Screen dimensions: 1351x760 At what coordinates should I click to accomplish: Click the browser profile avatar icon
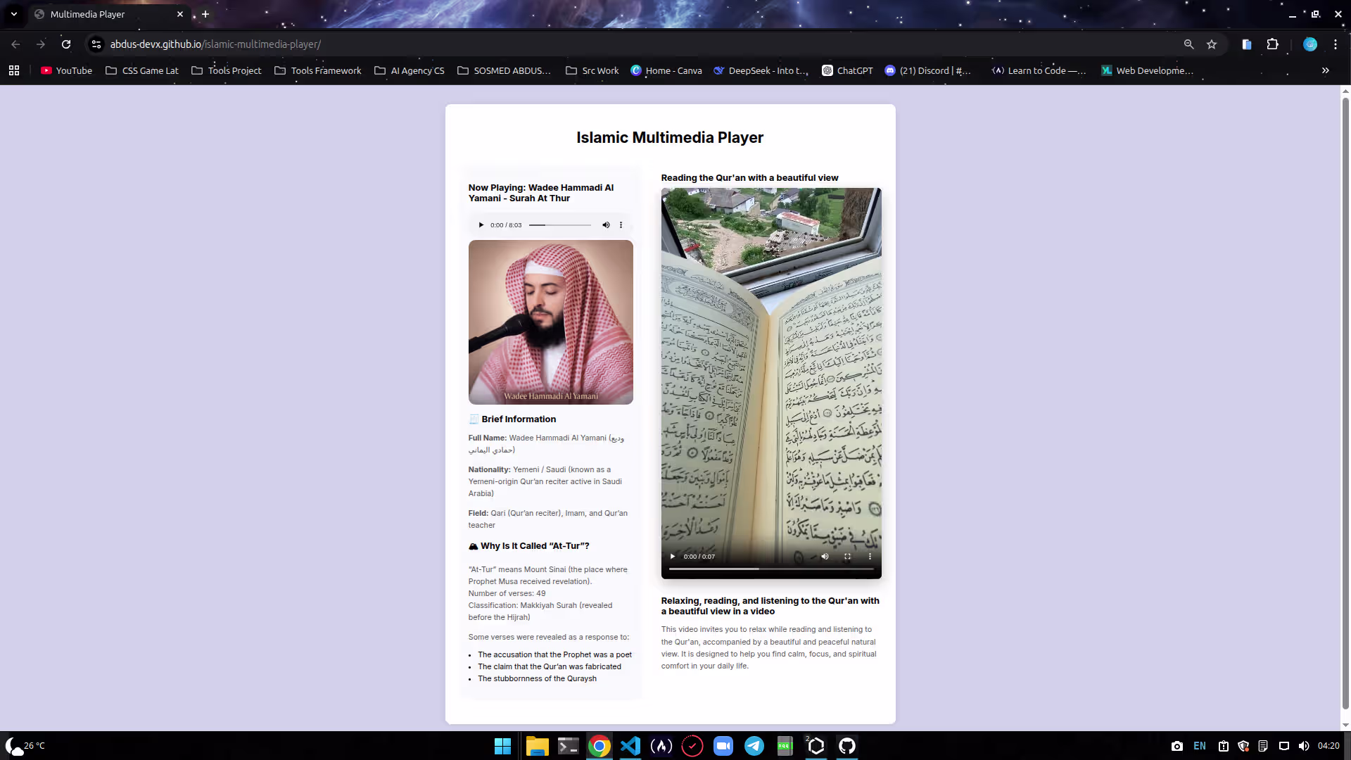(x=1310, y=44)
